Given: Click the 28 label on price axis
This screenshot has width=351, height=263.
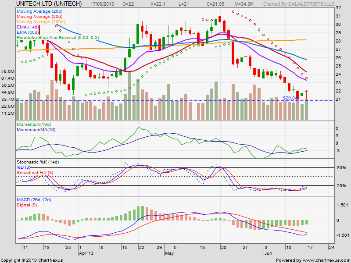Looking at the screenshot, I should tap(338, 41).
